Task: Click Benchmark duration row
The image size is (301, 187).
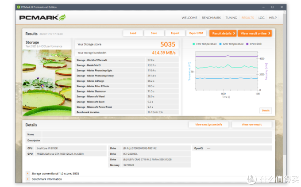Action: click(x=127, y=112)
